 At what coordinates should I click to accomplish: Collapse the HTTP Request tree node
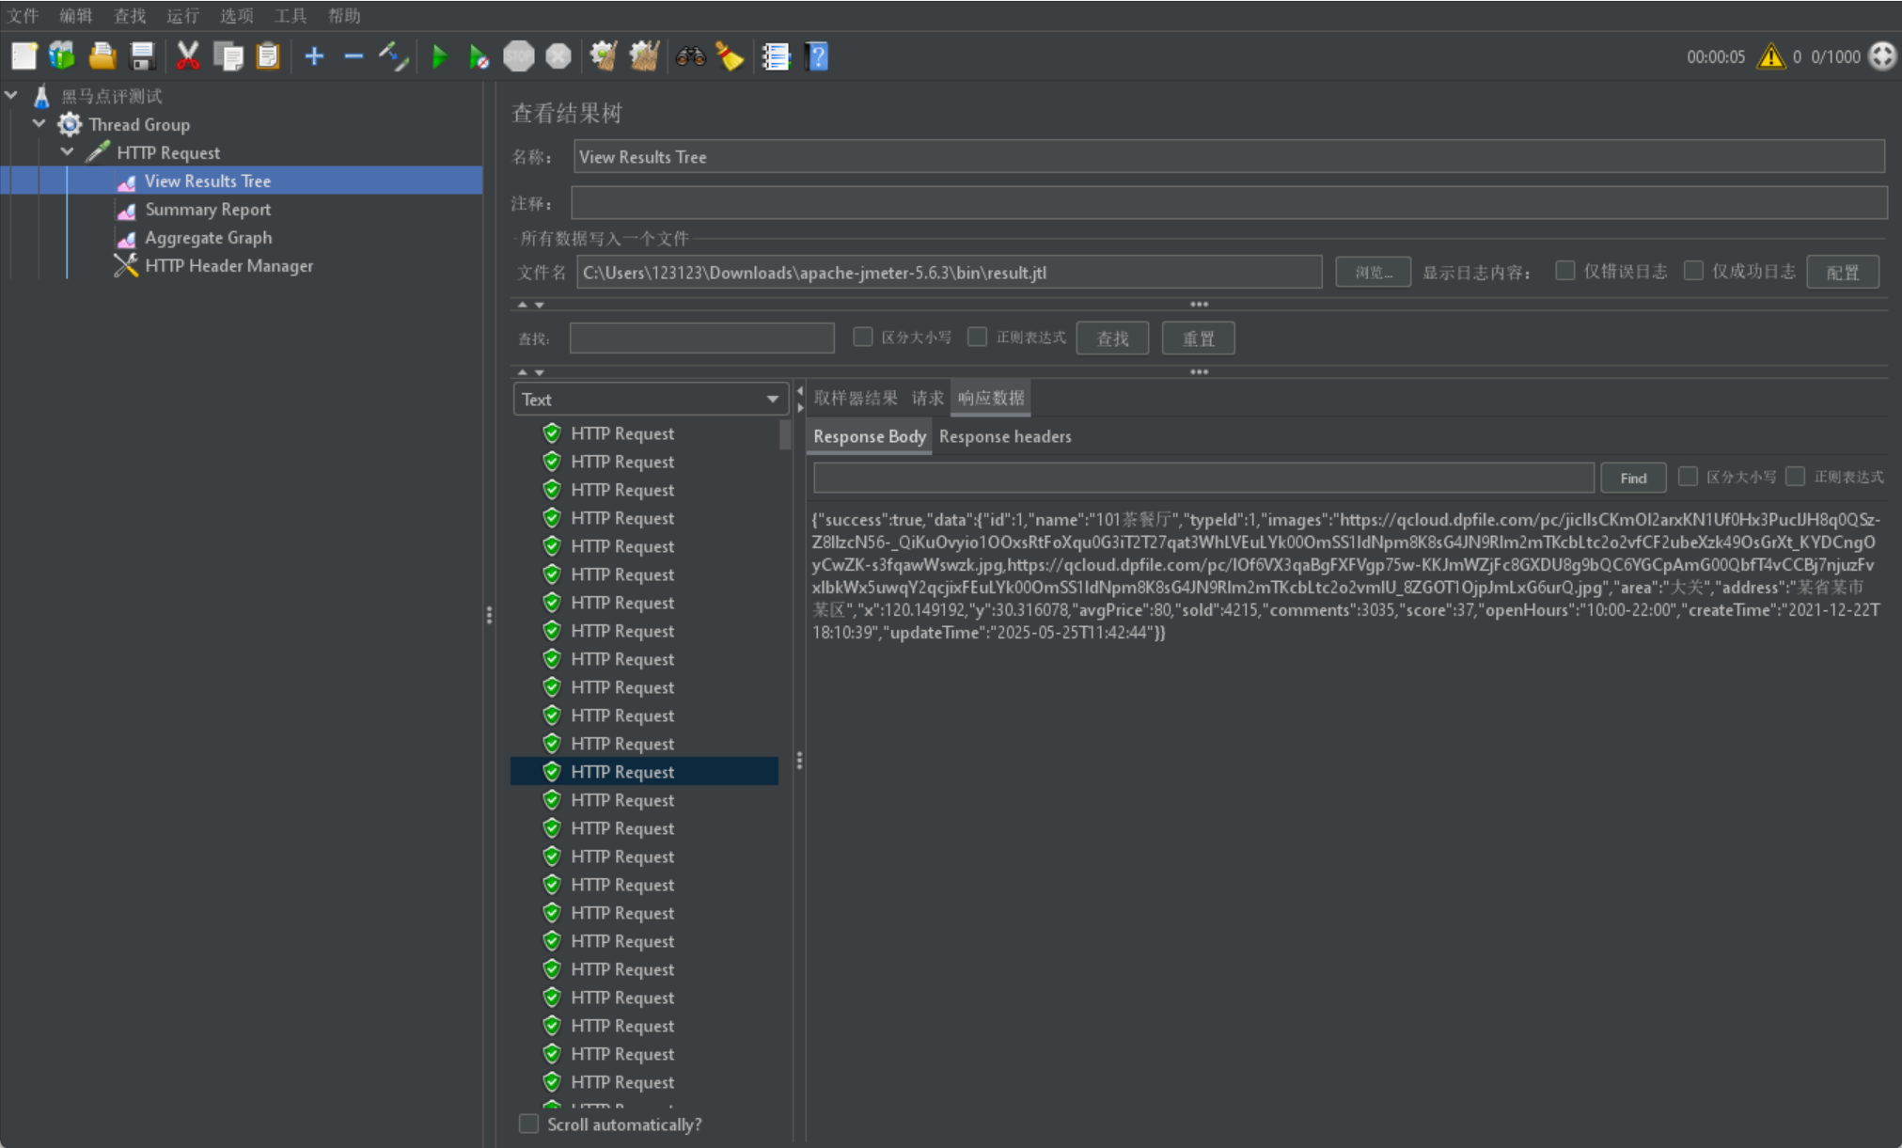68,151
